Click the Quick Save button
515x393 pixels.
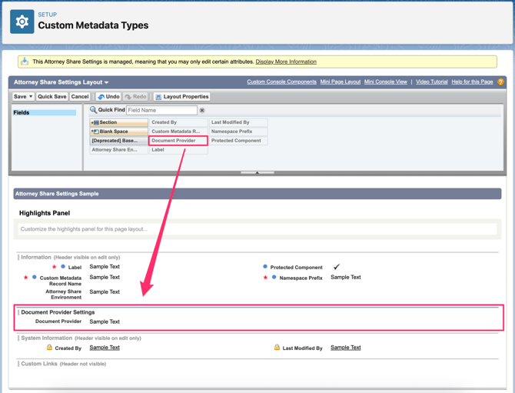click(52, 97)
